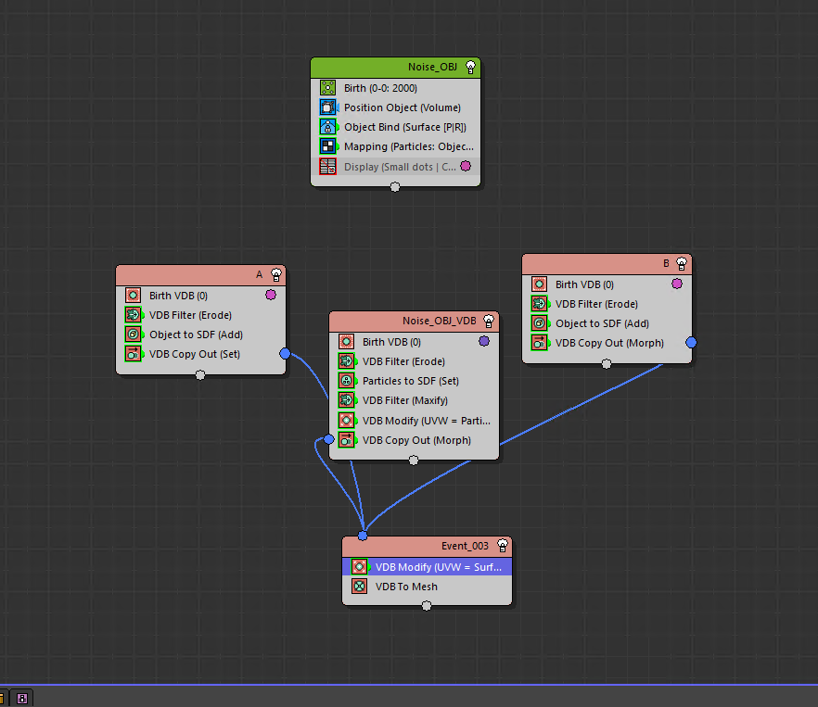Click the VDB To Mesh operator icon
The height and width of the screenshot is (707, 818).
click(359, 587)
